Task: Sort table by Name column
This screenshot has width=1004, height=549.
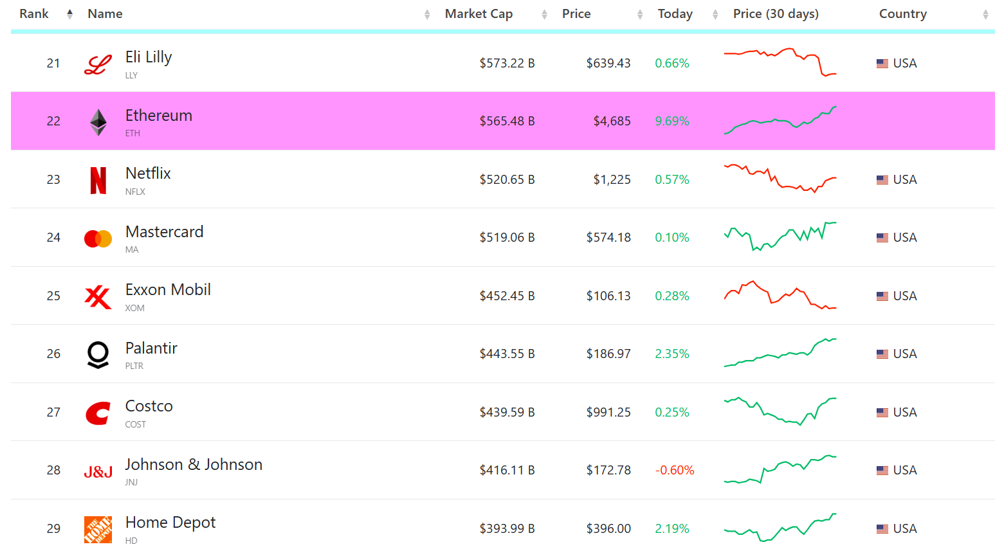Action: click(x=105, y=14)
